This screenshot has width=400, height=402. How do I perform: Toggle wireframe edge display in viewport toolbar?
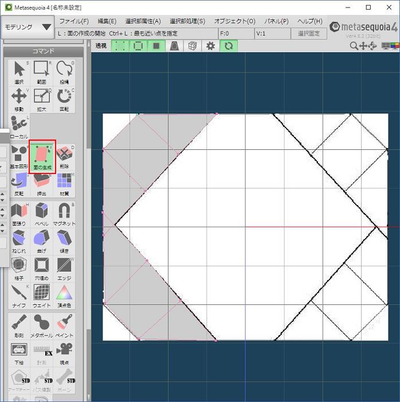(138, 46)
